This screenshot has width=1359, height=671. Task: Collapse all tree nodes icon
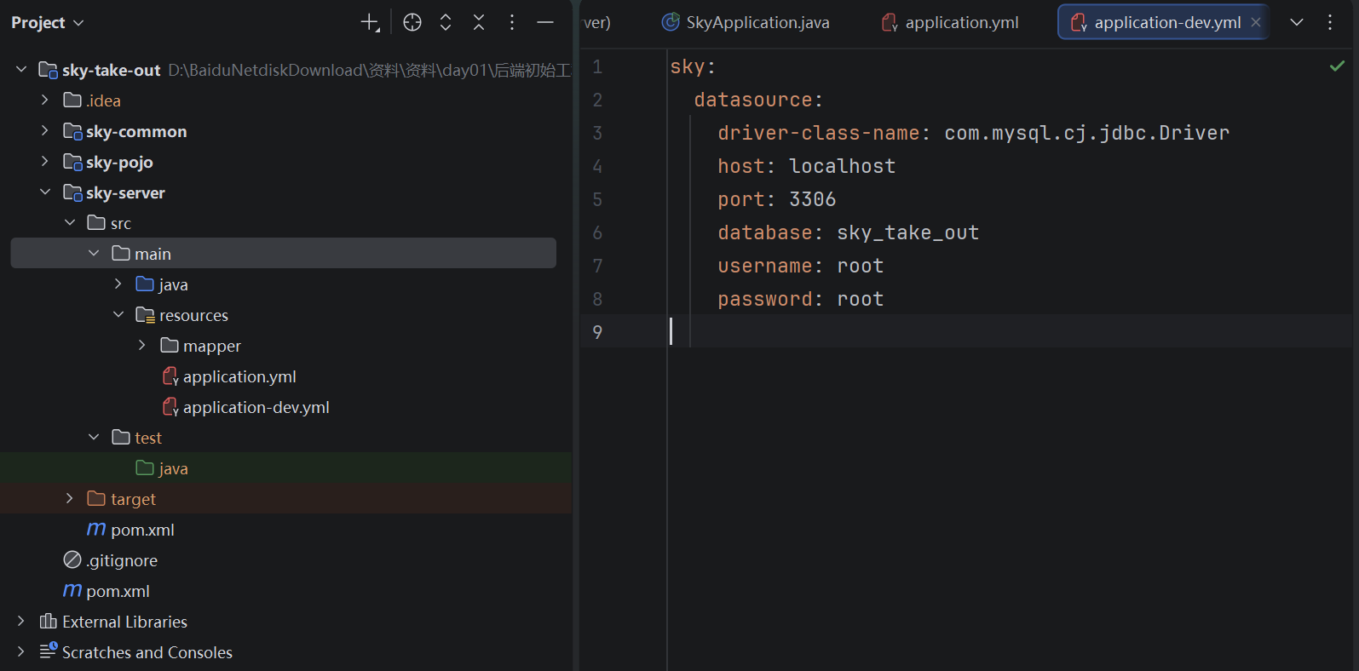(479, 23)
